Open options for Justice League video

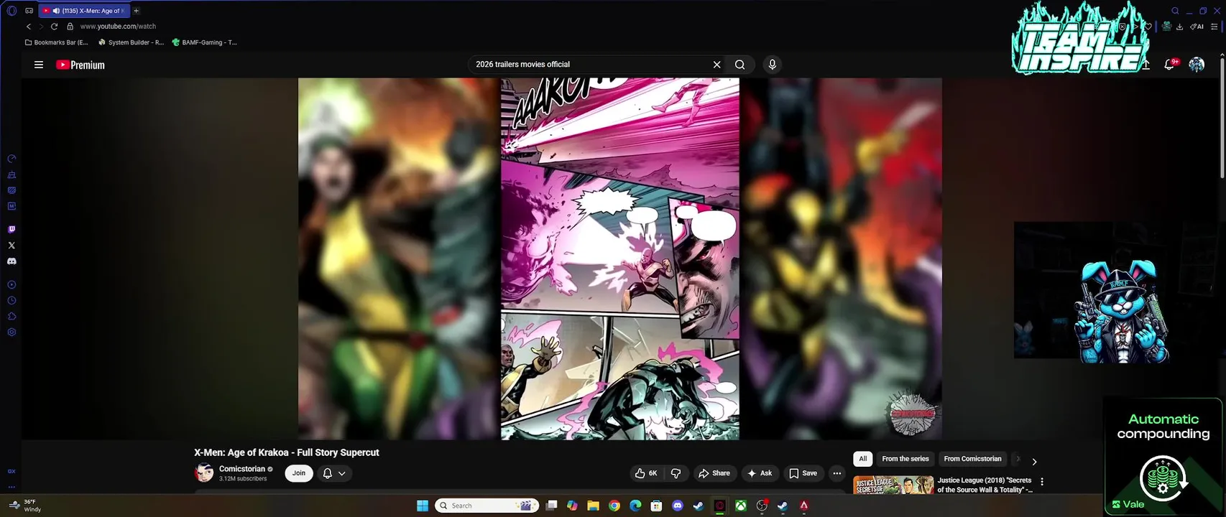pos(1042,482)
